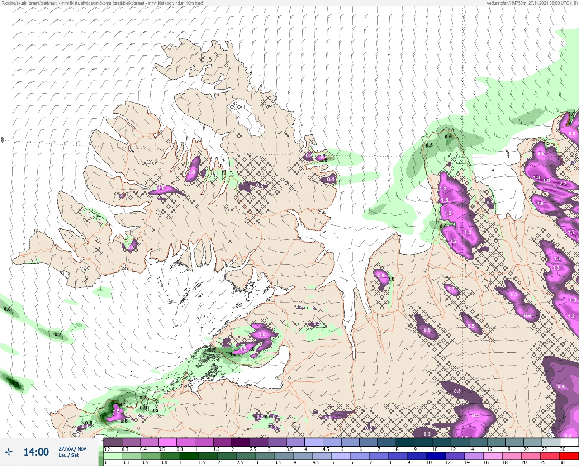Click the '27.nóv./ Nov' date text
The width and height of the screenshot is (579, 466).
(x=72, y=449)
